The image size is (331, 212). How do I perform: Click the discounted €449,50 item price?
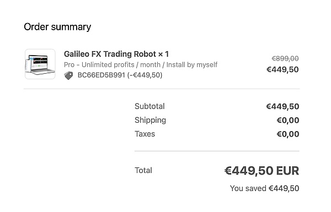(282, 69)
